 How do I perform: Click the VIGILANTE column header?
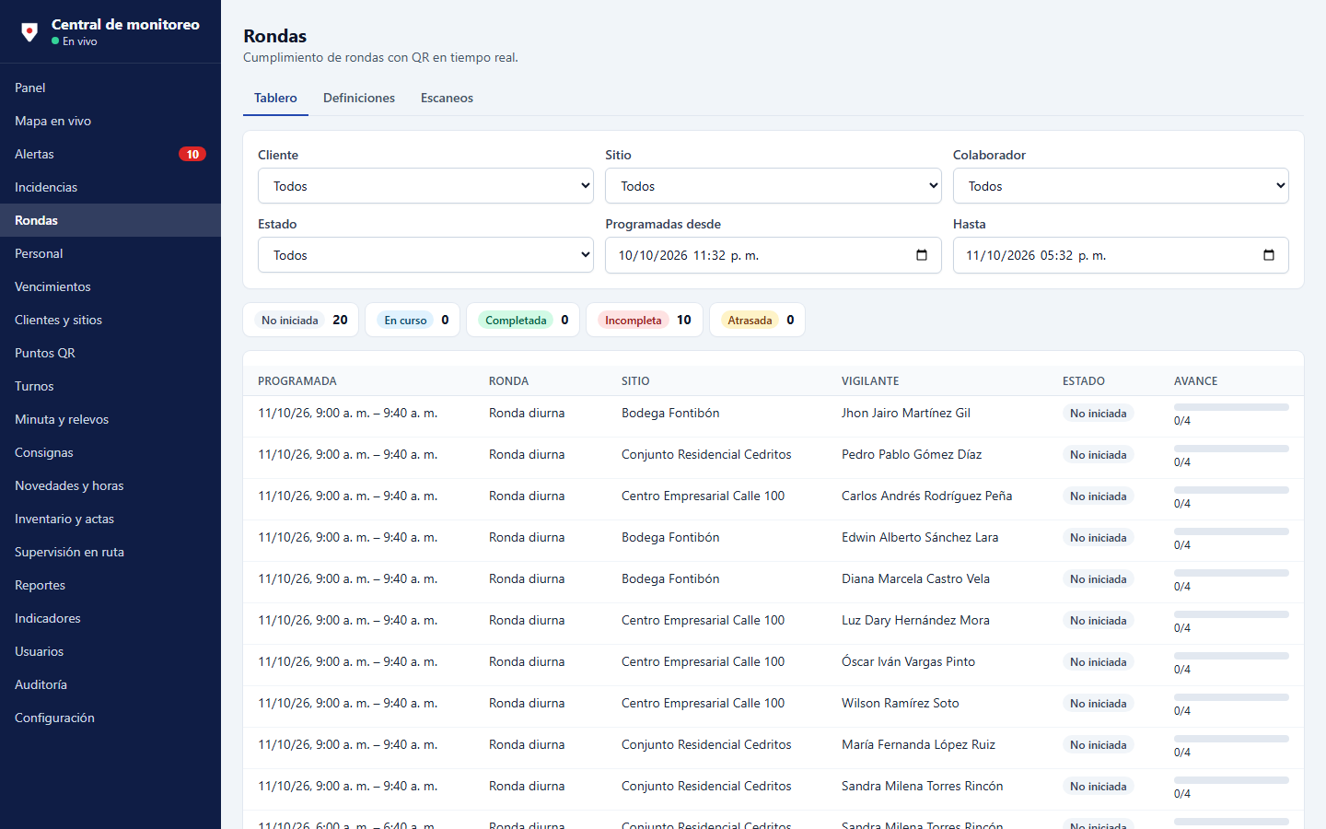870,381
